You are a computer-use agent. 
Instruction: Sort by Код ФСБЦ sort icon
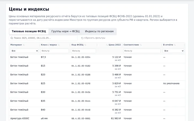pos(85,45)
